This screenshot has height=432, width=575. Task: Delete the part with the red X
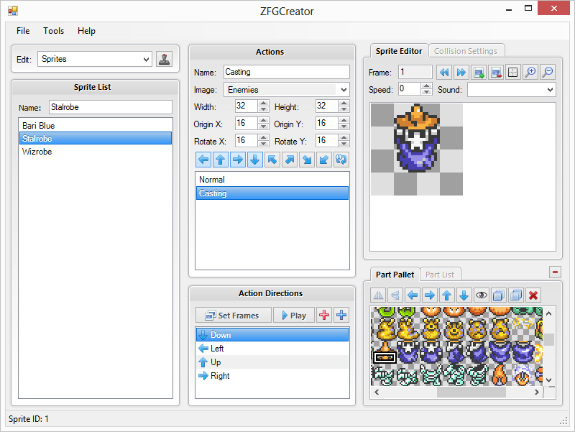(x=533, y=295)
